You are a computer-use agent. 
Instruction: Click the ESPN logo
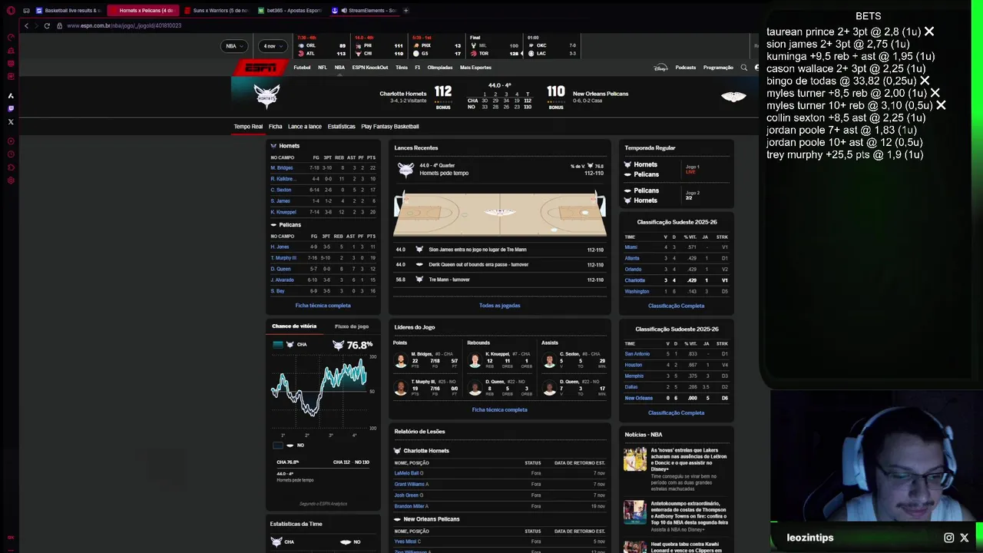(x=261, y=68)
